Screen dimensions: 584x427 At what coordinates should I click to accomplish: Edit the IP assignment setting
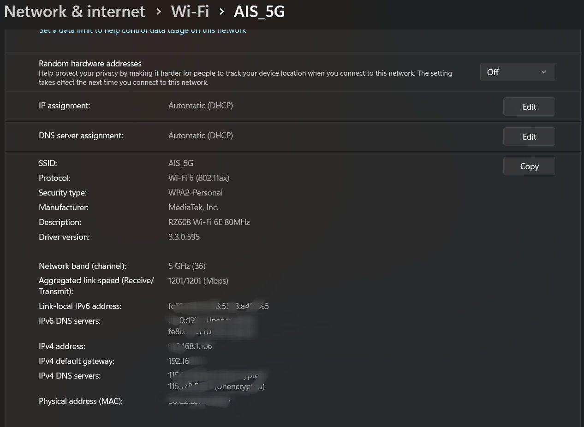pos(529,107)
